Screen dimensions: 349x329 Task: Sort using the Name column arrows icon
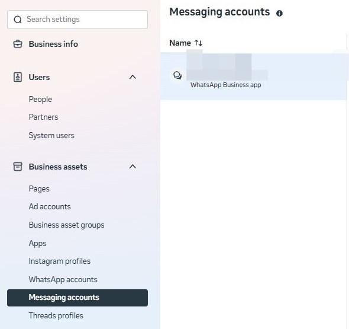(198, 43)
